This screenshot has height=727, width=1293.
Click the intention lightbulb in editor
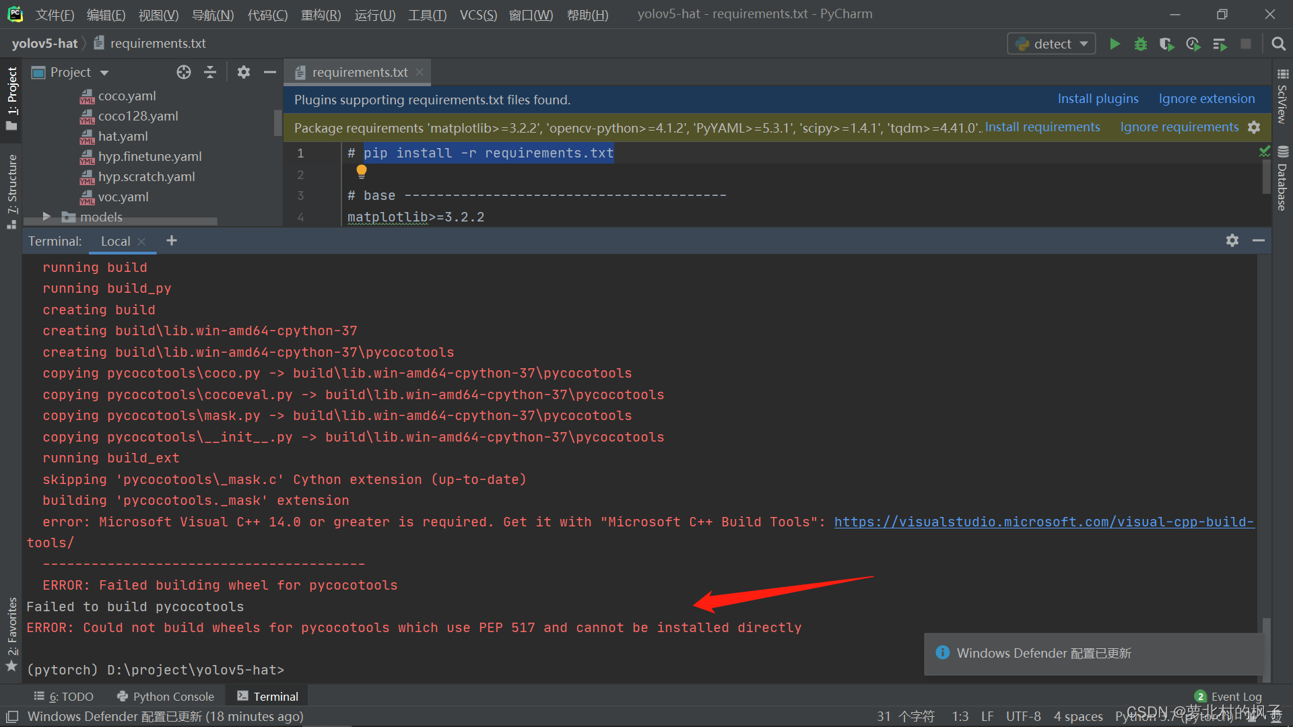(362, 171)
